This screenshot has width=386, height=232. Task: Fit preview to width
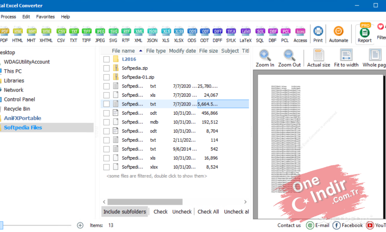coord(346,58)
